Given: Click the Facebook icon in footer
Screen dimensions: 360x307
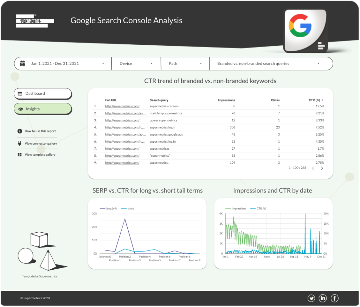Looking at the screenshot, I should 334,299.
